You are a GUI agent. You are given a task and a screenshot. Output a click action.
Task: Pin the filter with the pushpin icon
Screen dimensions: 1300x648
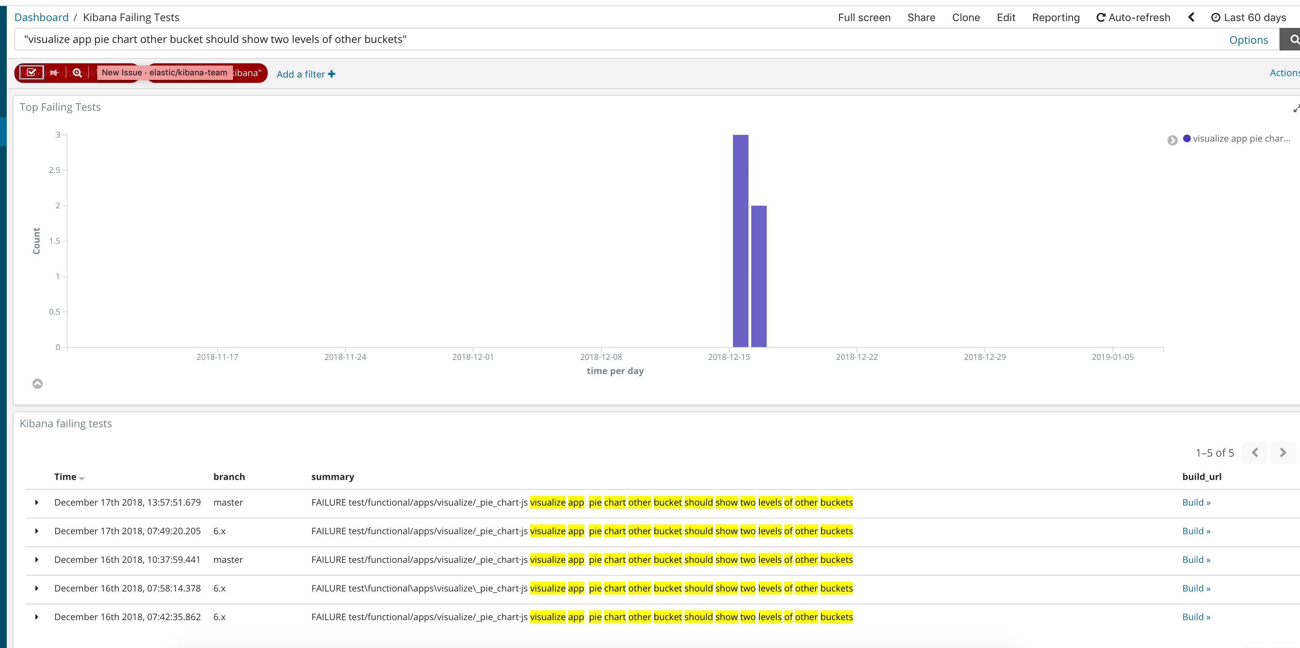click(54, 73)
